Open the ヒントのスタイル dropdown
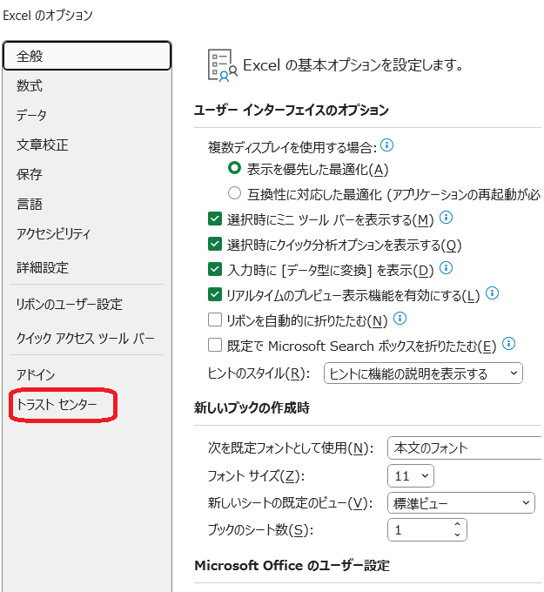 click(x=423, y=373)
